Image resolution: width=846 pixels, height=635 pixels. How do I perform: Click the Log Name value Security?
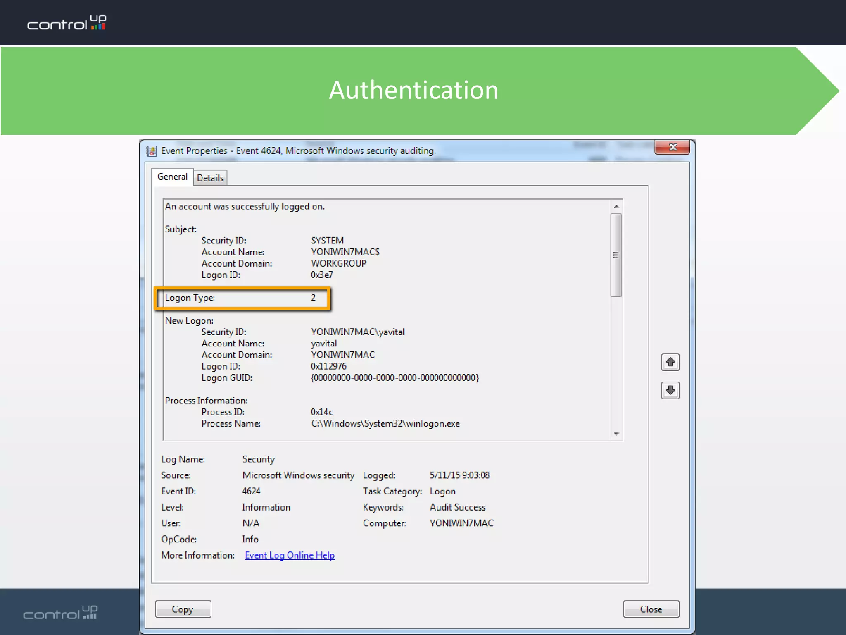258,459
